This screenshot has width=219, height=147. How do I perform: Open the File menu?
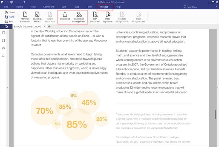pos(6,7)
